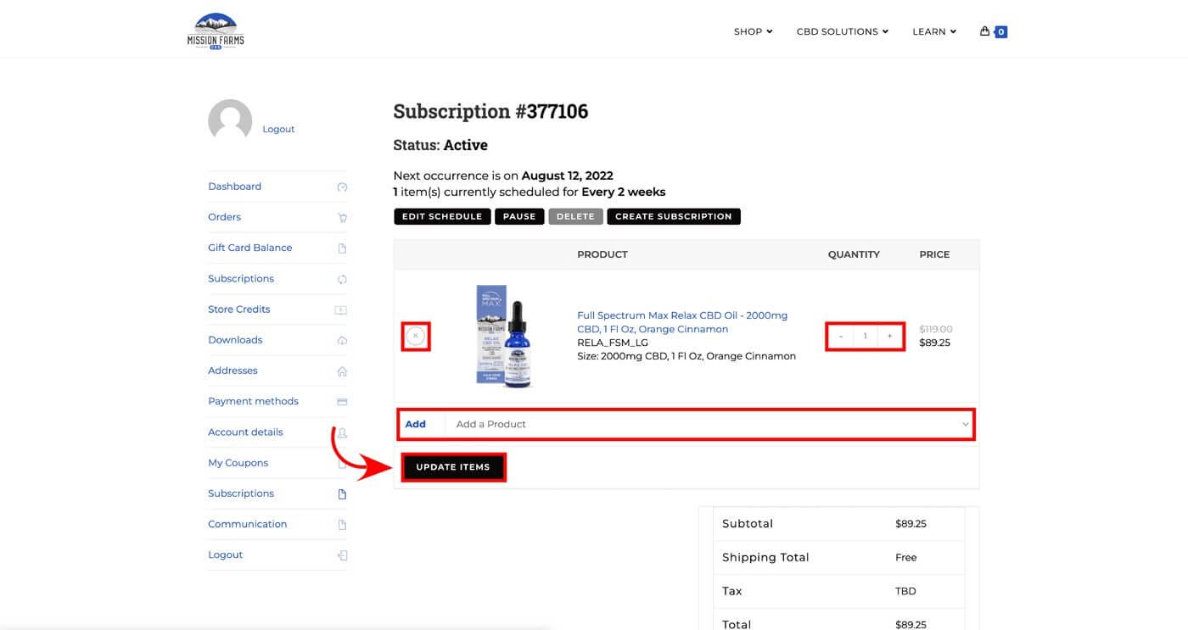Click the Downloads cloud icon

click(342, 341)
